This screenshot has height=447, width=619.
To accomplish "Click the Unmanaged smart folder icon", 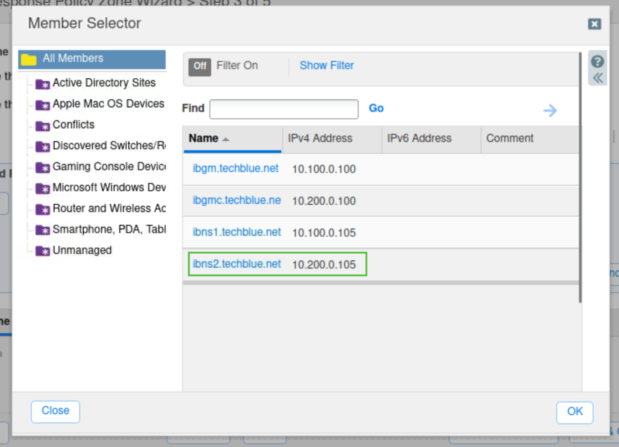I will pos(43,251).
